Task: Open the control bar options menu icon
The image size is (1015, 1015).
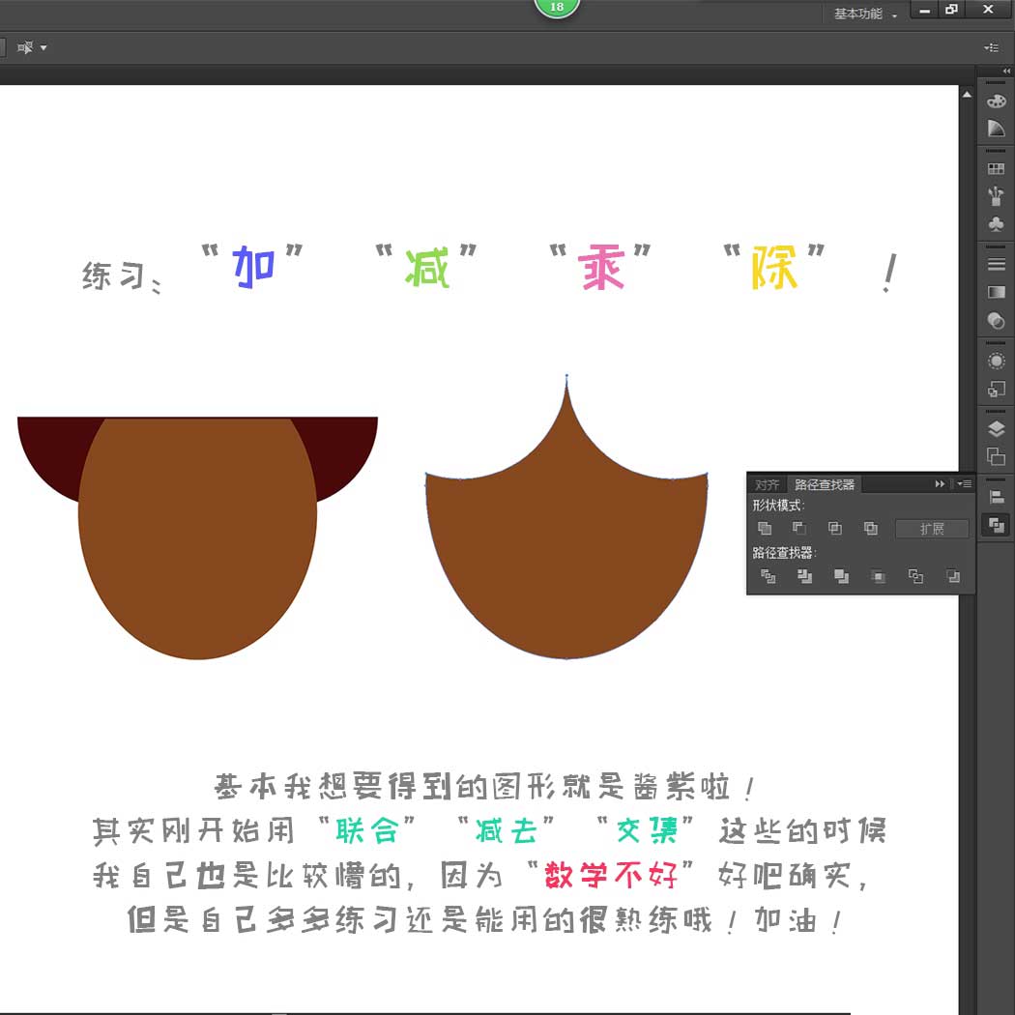Action: [x=991, y=47]
